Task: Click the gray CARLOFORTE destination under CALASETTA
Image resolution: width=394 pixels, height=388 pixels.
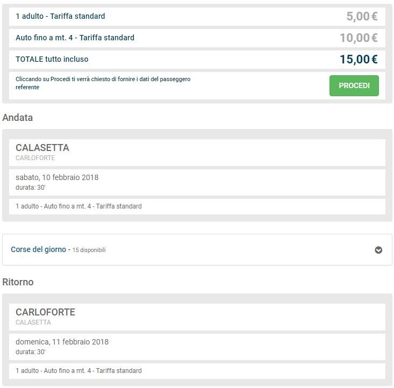Action: tap(35, 158)
